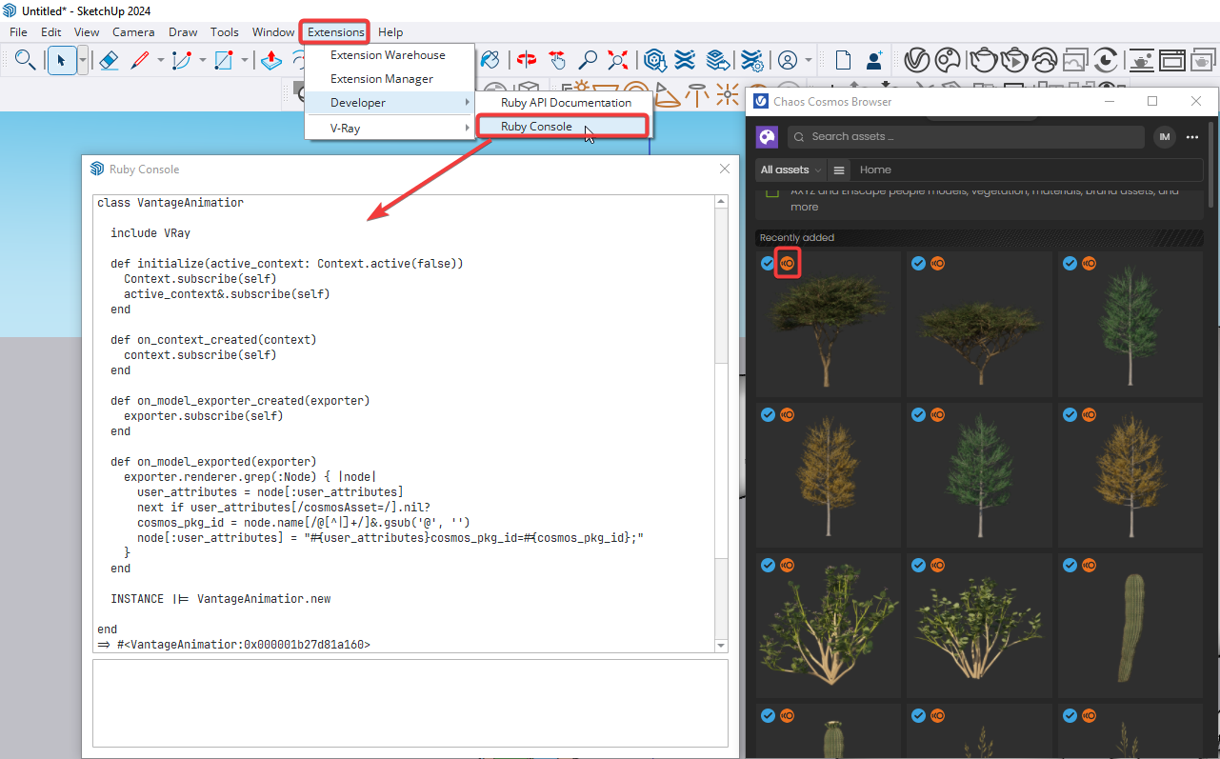Start V-Ray render with teapot icon
1220x759 pixels.
tap(983, 60)
